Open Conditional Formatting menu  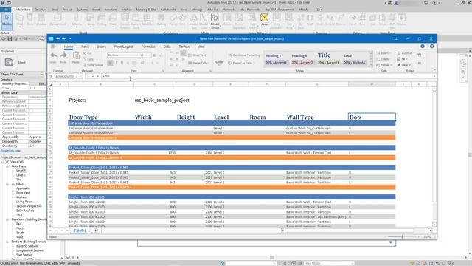pyautogui.click(x=244, y=55)
